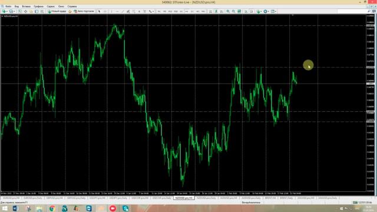This screenshot has width=377, height=212.
Task: Switch to H4 timeframe button
Action: [187, 11]
